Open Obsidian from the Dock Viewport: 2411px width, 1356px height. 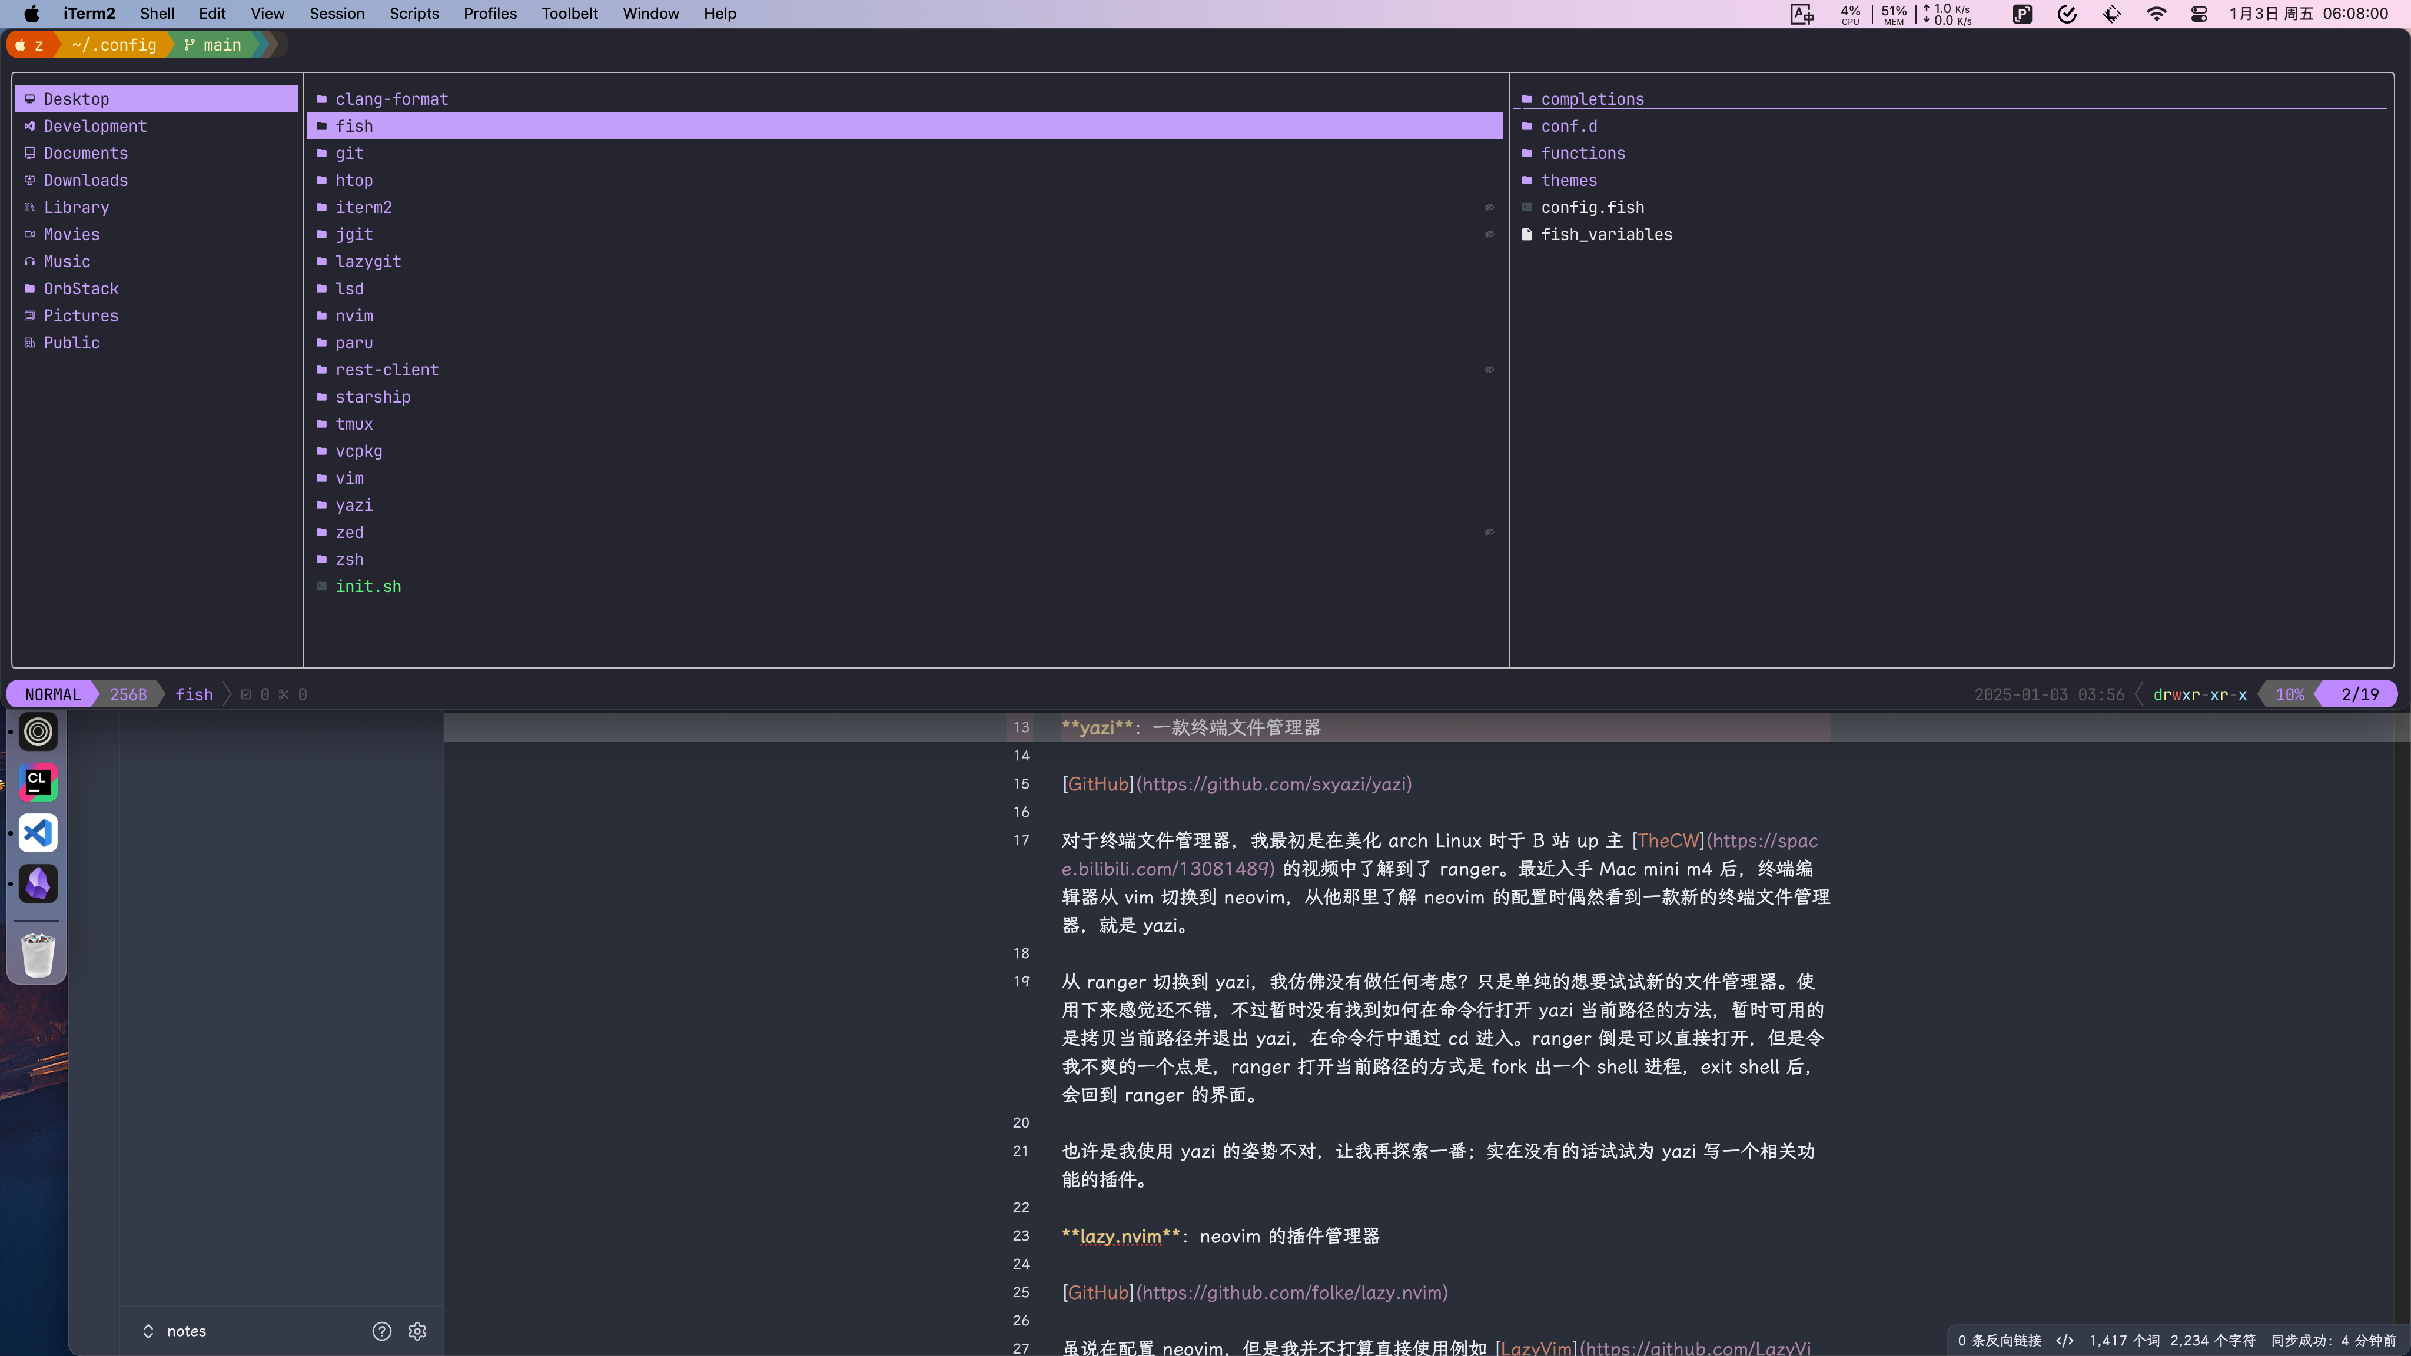[x=38, y=883]
